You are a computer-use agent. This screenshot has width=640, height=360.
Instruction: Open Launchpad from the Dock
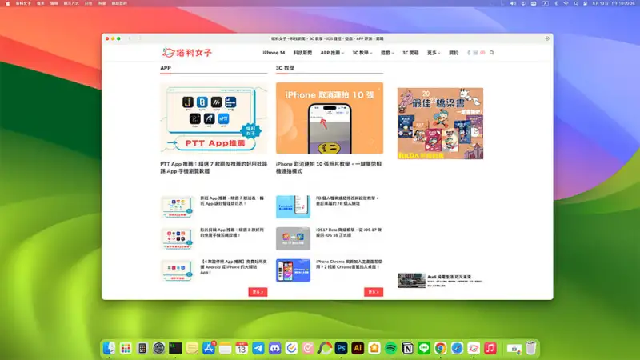click(x=126, y=348)
